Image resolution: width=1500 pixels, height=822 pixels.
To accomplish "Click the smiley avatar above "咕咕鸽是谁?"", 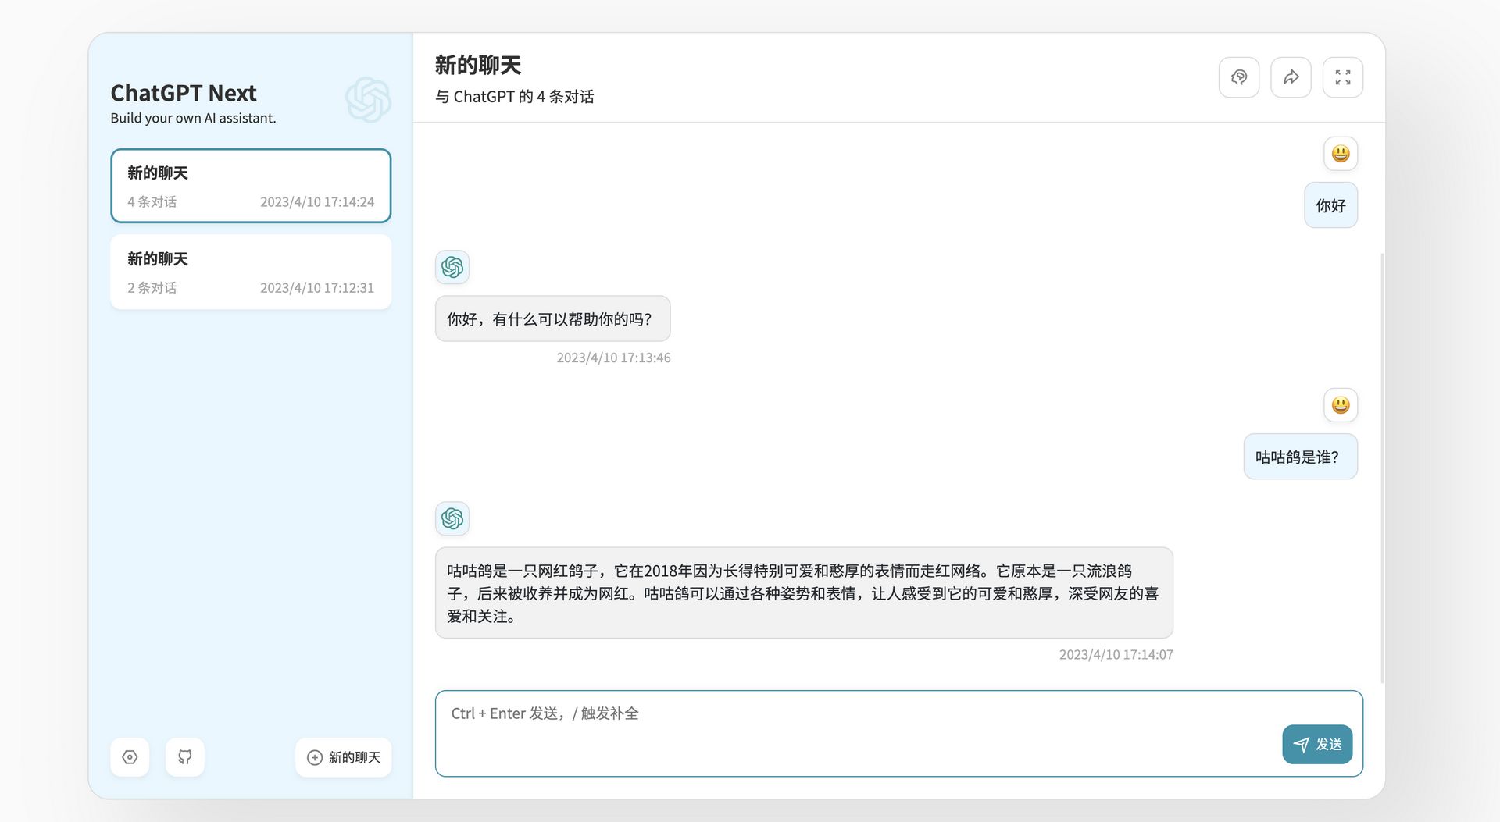I will point(1340,405).
